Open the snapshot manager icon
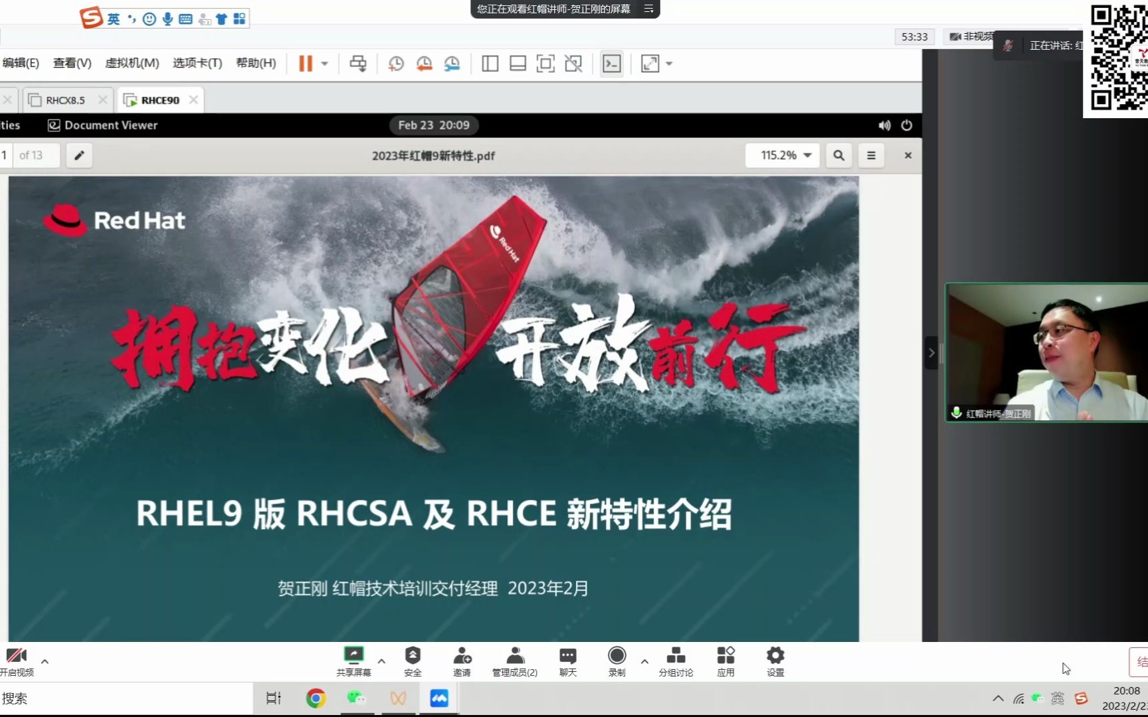The height and width of the screenshot is (717, 1148). click(x=452, y=64)
